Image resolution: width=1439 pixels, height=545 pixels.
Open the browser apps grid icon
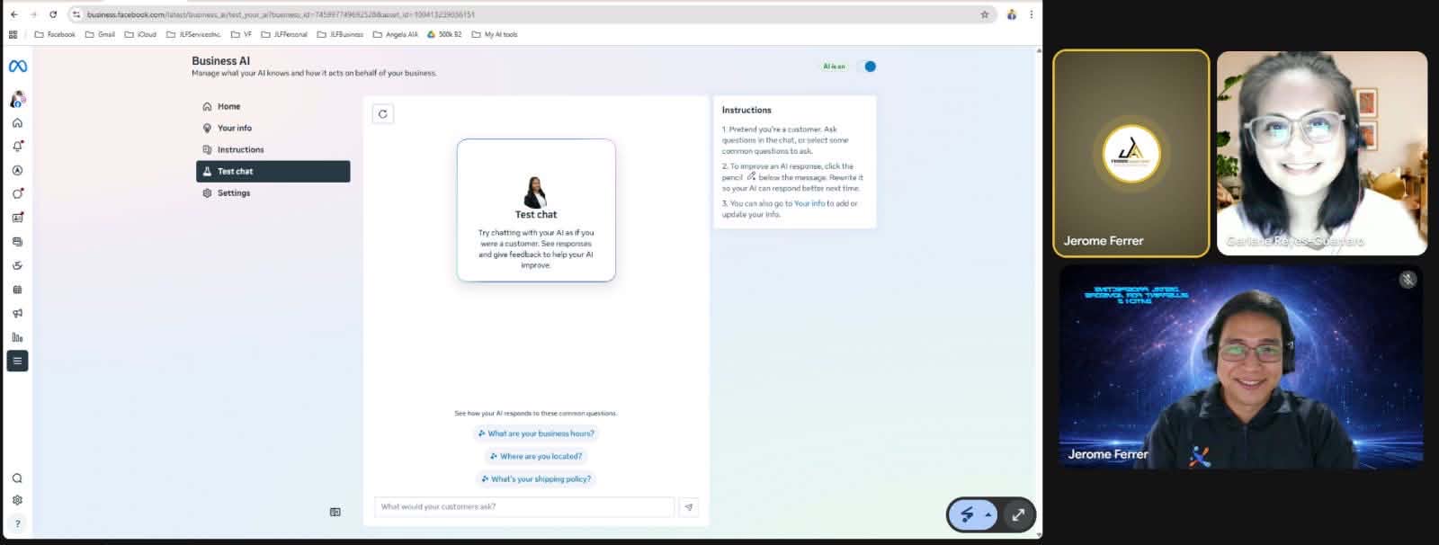pyautogui.click(x=13, y=34)
